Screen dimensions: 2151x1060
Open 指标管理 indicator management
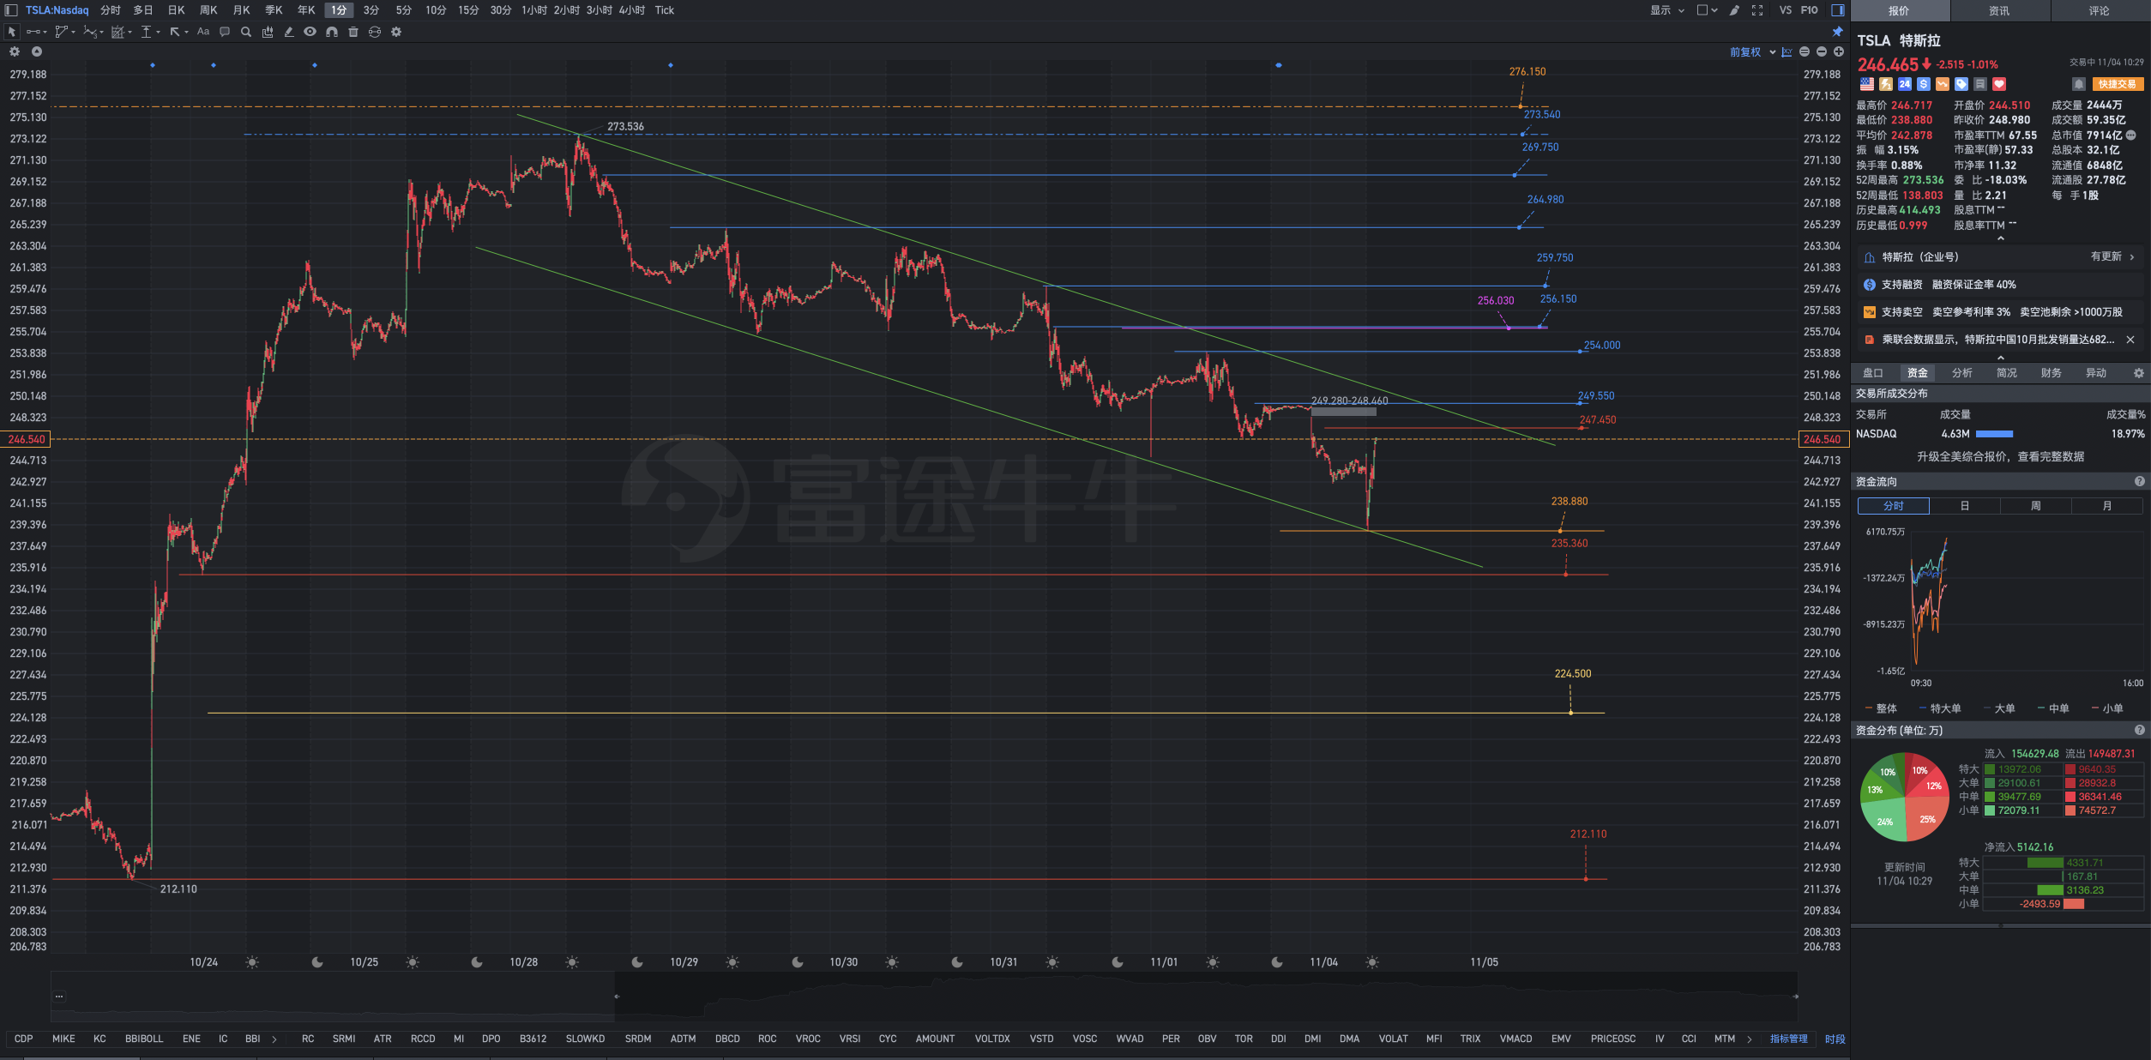pos(1789,1039)
